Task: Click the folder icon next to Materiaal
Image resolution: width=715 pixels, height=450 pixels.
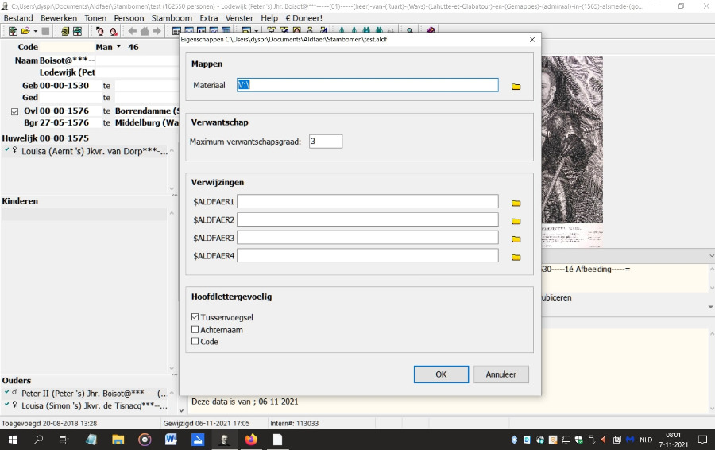Action: pyautogui.click(x=516, y=86)
